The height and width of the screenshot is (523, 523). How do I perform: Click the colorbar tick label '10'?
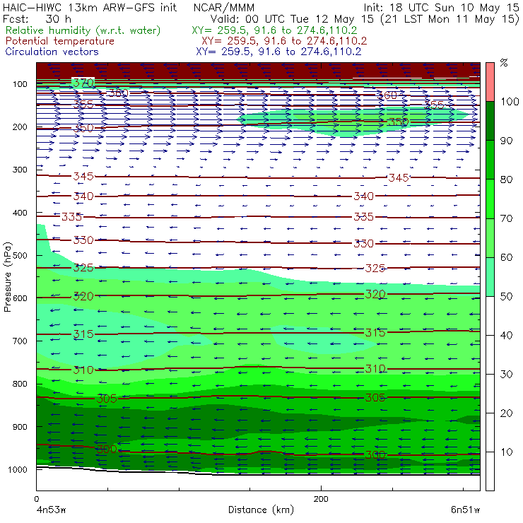coord(506,452)
